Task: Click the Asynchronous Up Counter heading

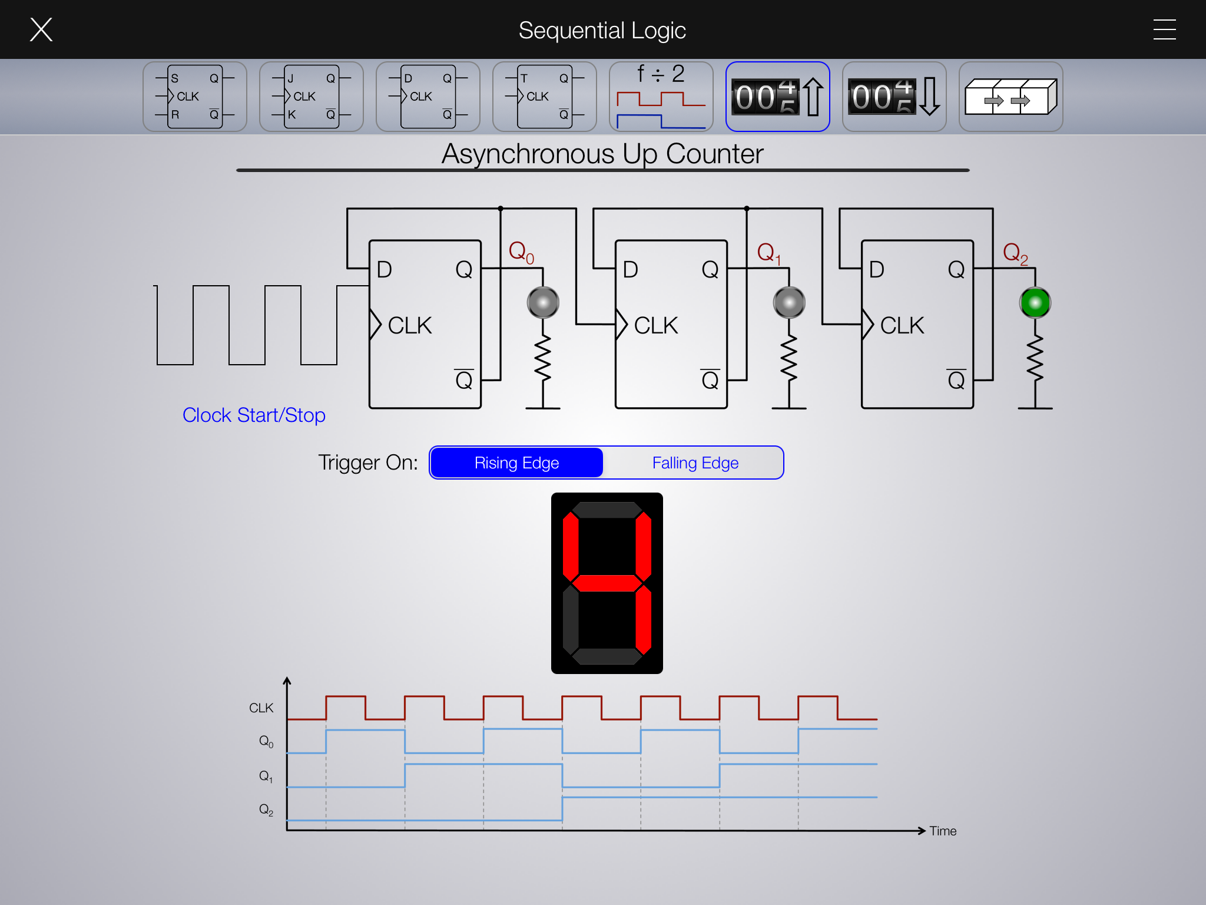Action: 602,154
